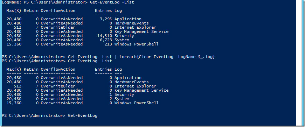The width and height of the screenshot is (305, 127).
Task: Click HardwareEvents in second table
Action: [x=132, y=82]
